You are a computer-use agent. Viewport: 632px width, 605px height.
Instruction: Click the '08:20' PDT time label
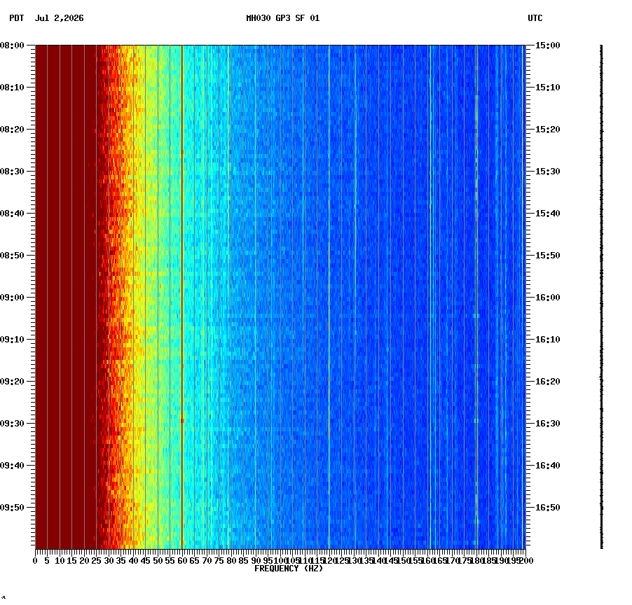[12, 130]
